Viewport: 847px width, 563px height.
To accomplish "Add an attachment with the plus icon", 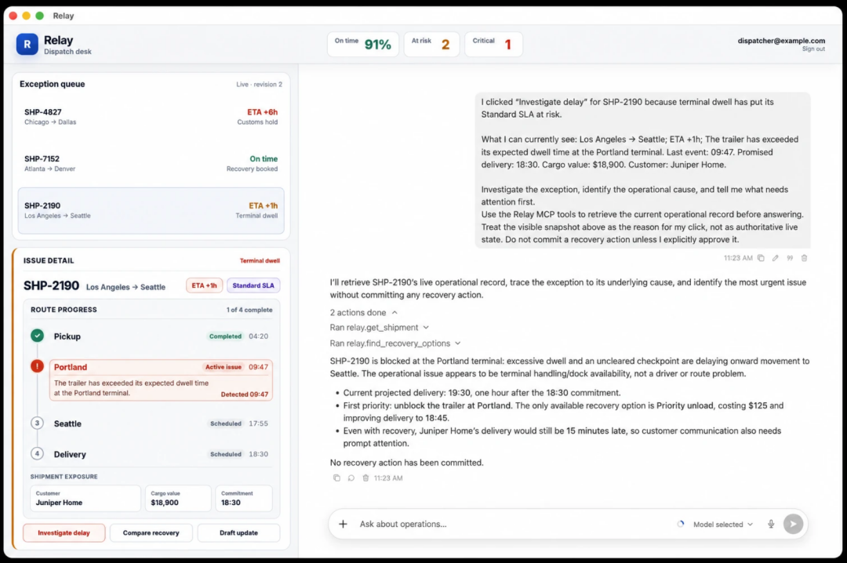I will click(343, 524).
